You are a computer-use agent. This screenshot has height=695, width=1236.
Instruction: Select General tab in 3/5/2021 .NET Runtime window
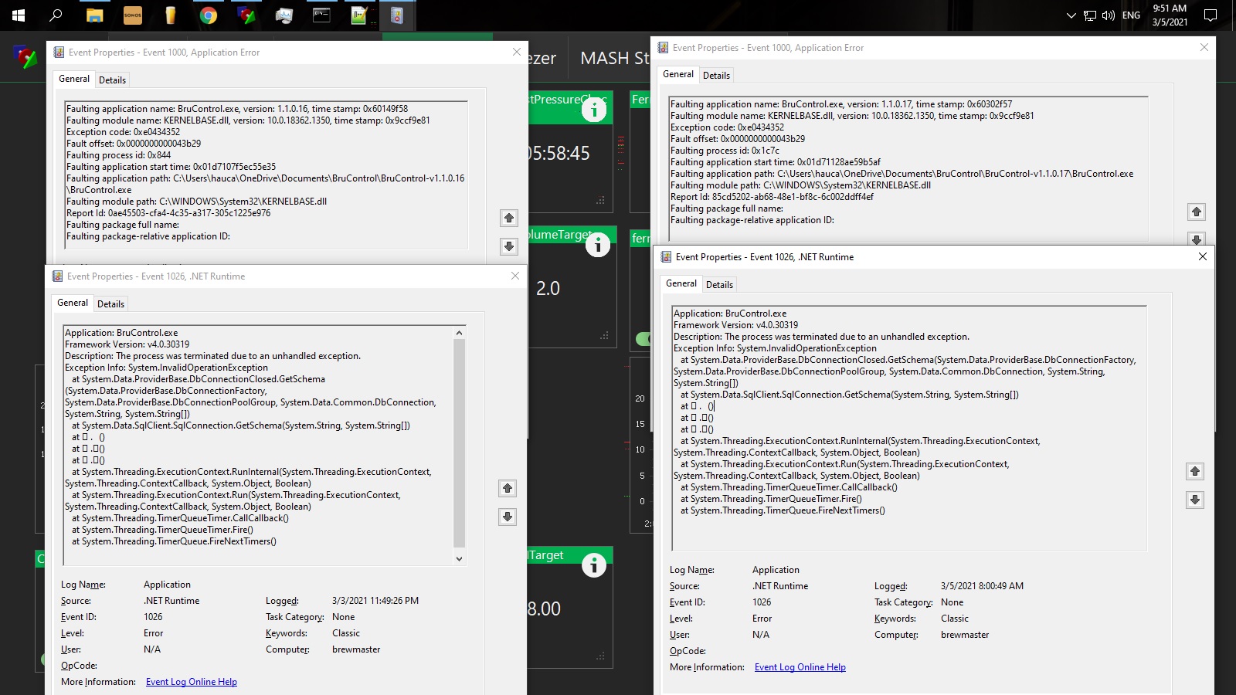pos(681,283)
